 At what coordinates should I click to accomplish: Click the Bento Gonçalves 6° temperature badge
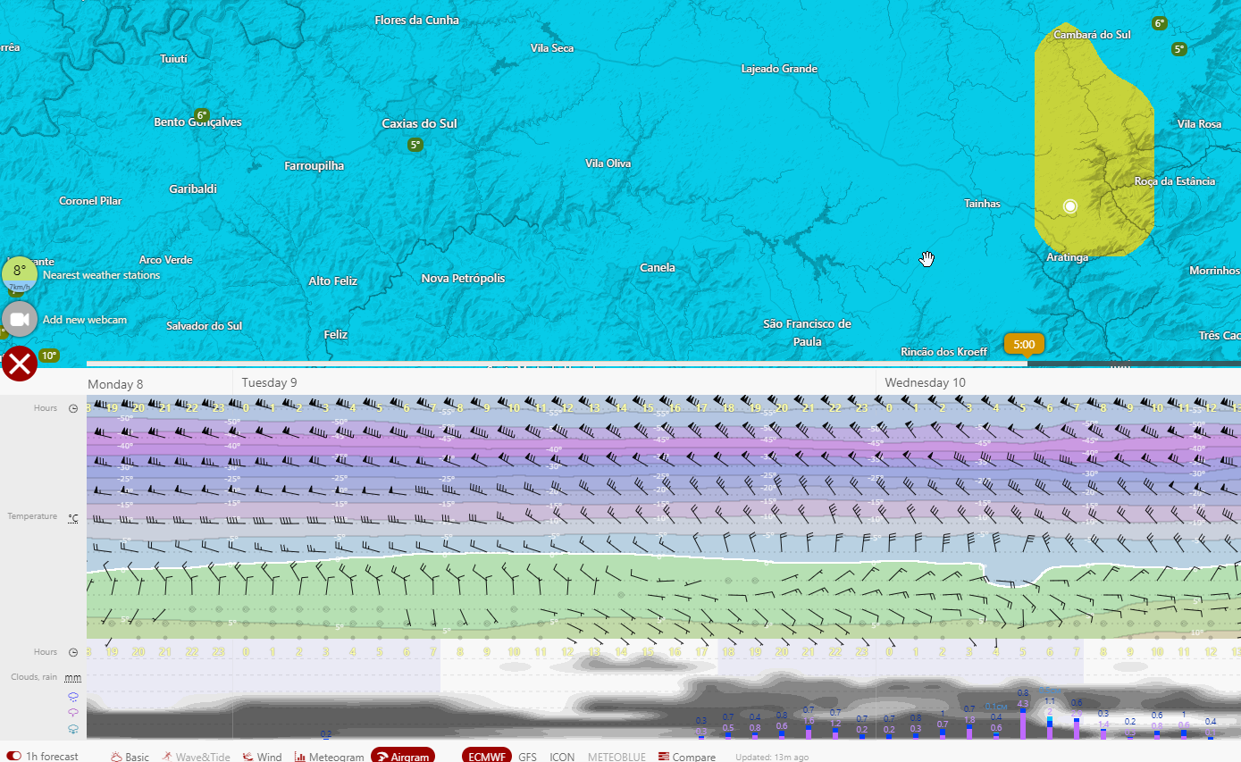click(x=202, y=115)
